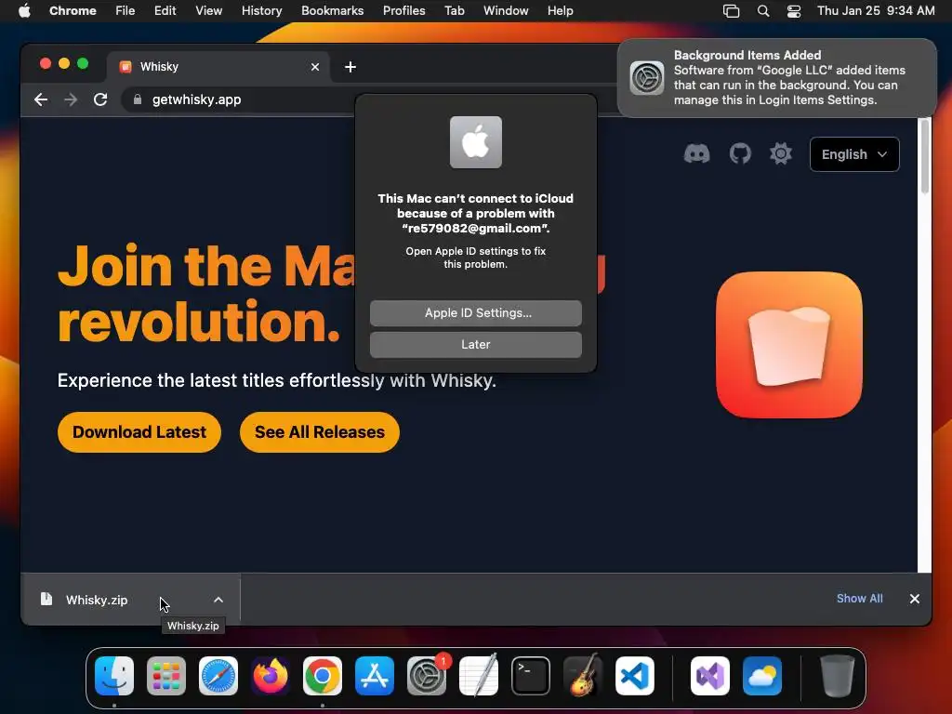Open the Discord link icon
952x714 pixels.
[696, 153]
